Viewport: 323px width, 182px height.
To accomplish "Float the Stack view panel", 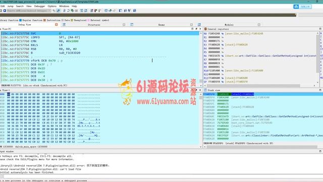I will coord(320,90).
